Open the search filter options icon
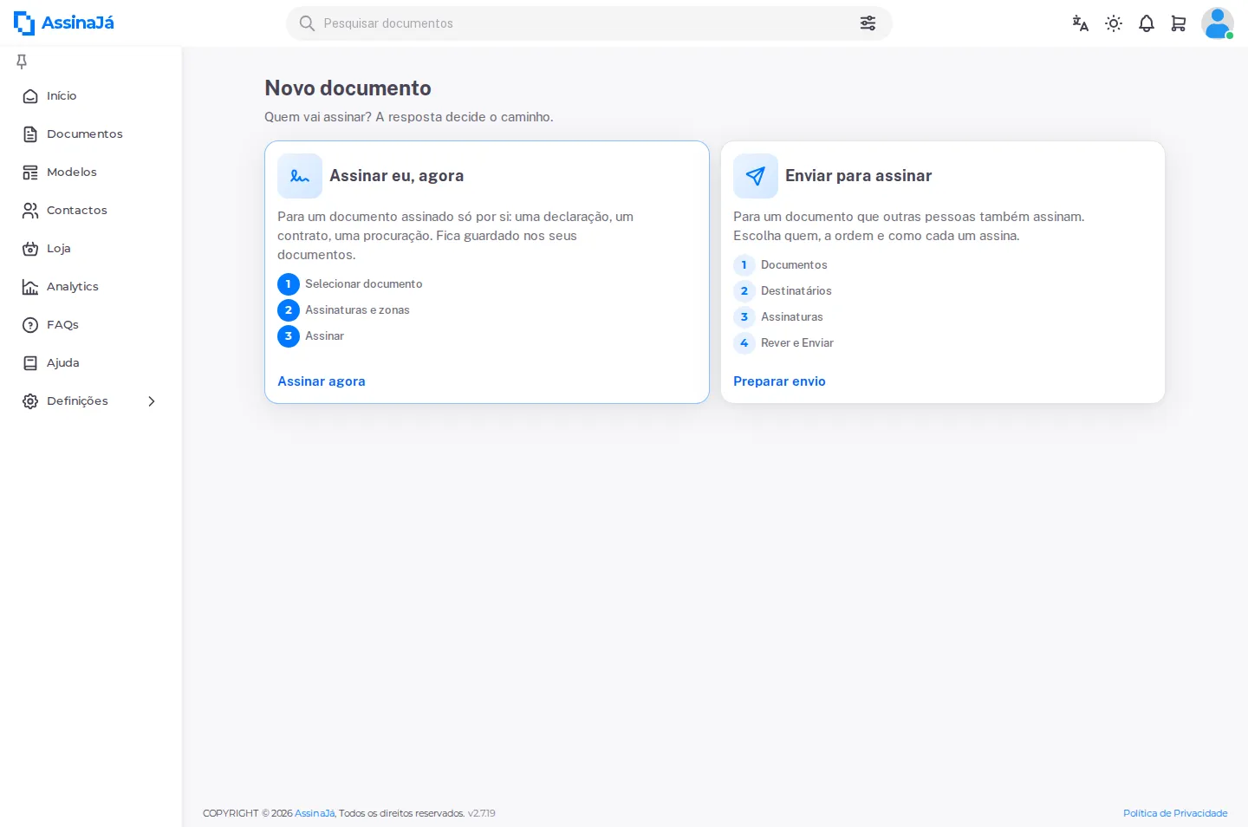This screenshot has width=1248, height=827. [868, 23]
